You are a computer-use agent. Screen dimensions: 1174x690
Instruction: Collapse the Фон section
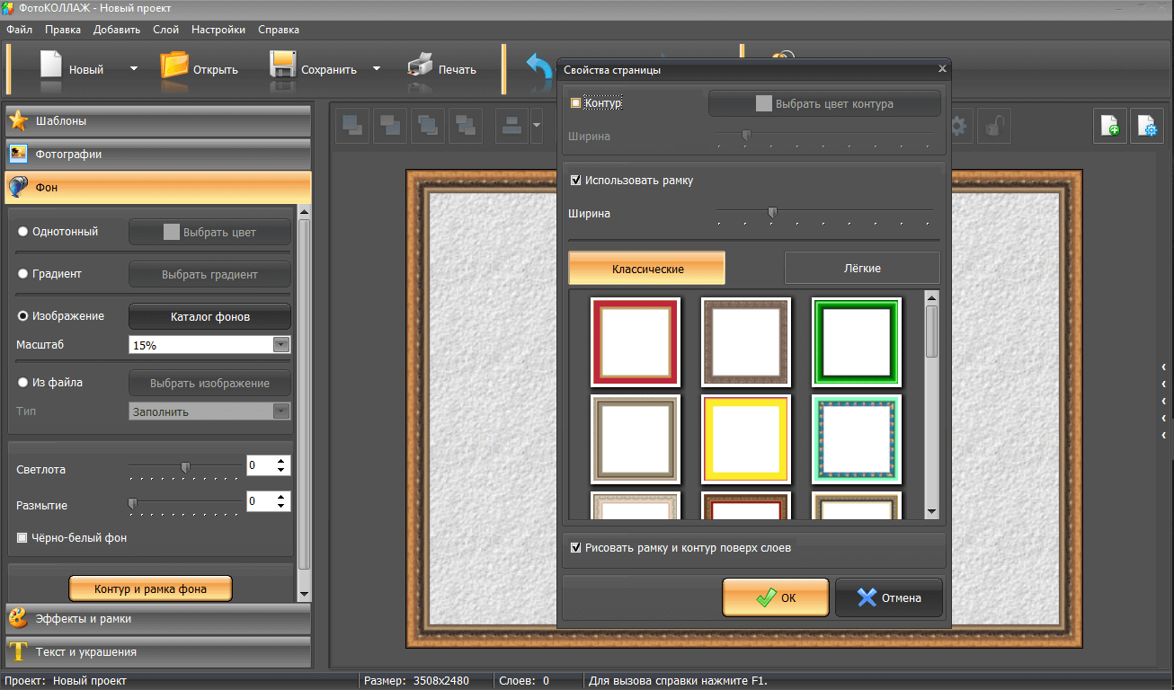tap(158, 188)
